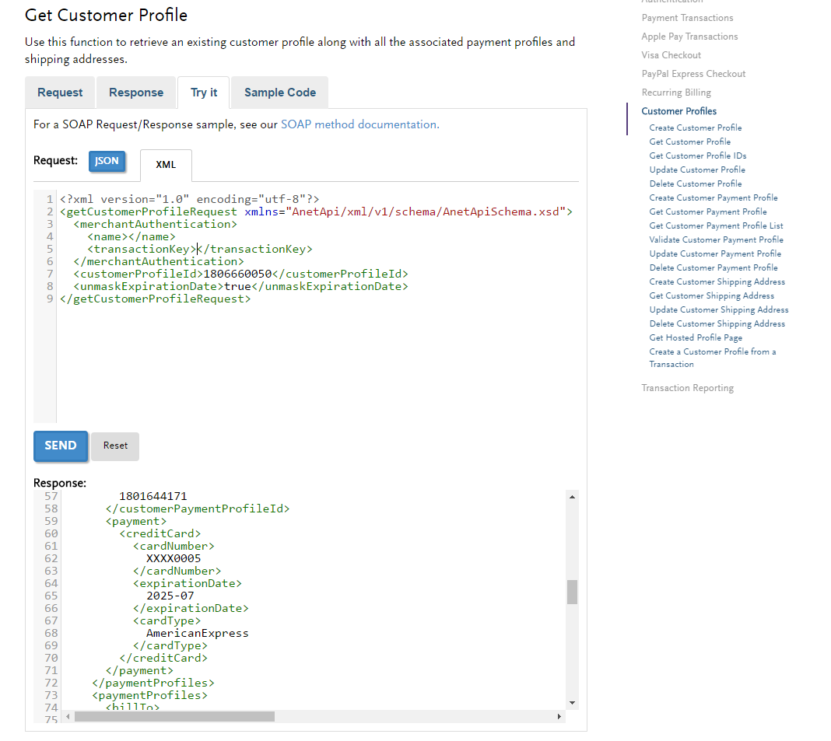Open Create Customer Profile in sidebar
Screen dimensions: 831x741
click(696, 128)
